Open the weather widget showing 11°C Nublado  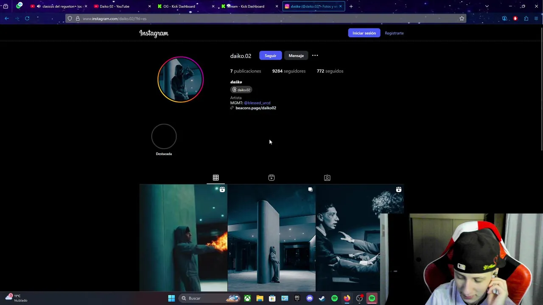[x=16, y=298]
